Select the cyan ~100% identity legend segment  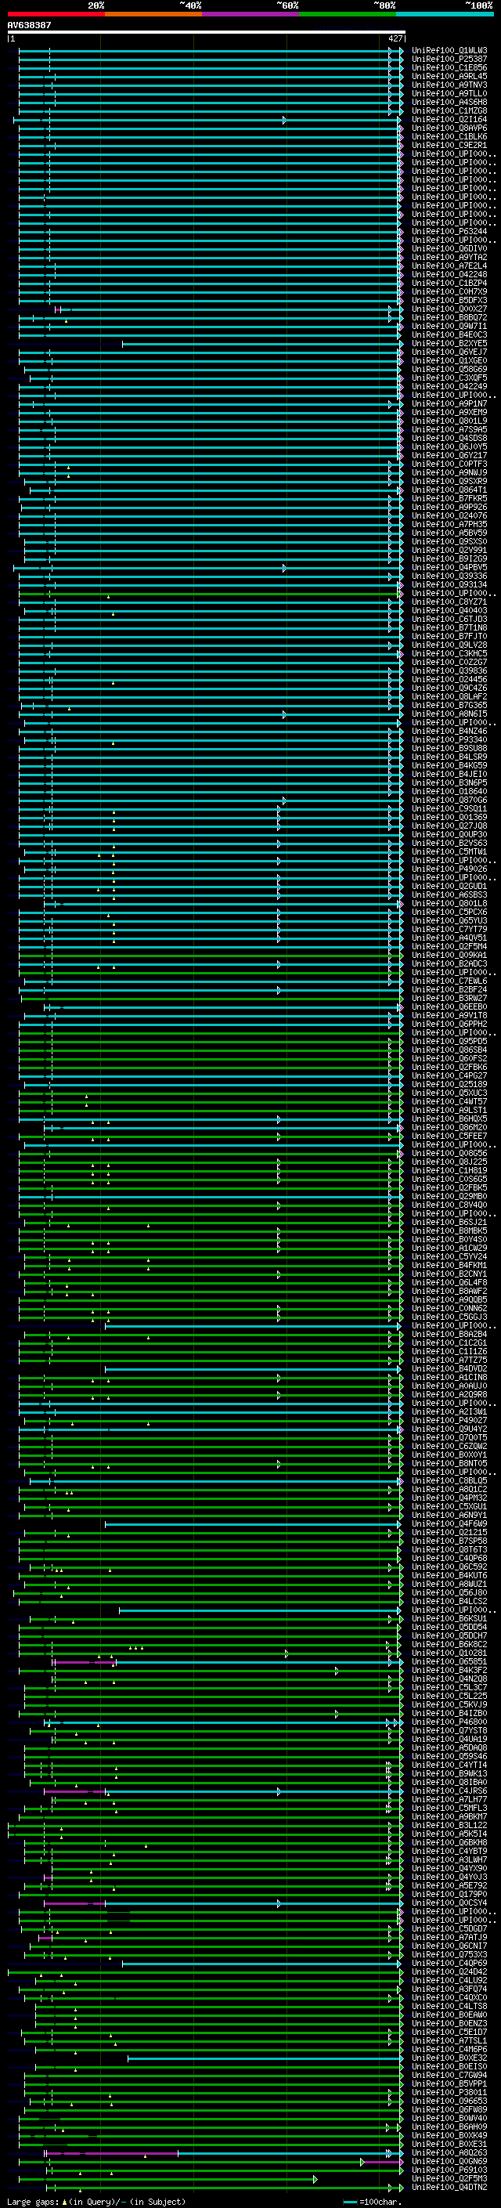444,14
